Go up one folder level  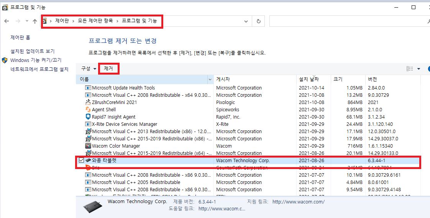click(34, 21)
